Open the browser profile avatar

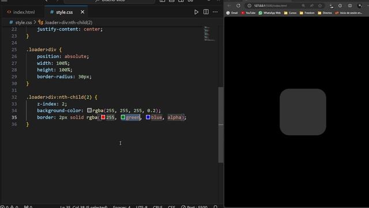tap(360, 6)
